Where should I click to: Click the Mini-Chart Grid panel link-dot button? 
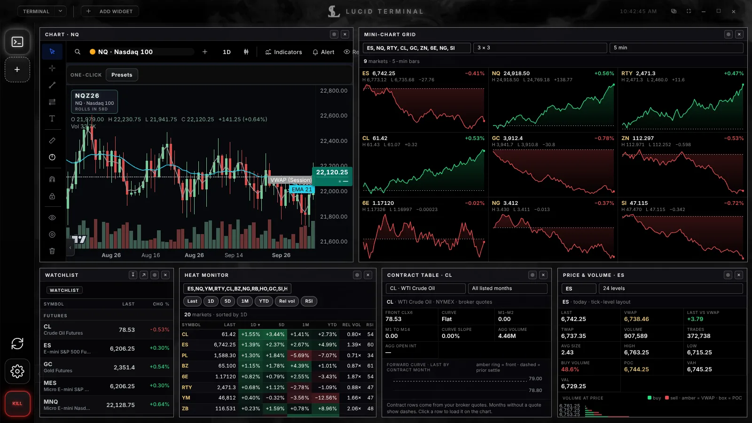[728, 34]
